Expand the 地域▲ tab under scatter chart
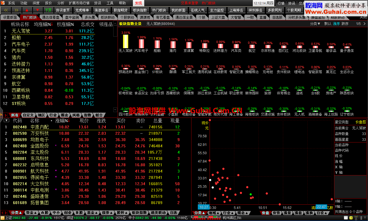 213,213
